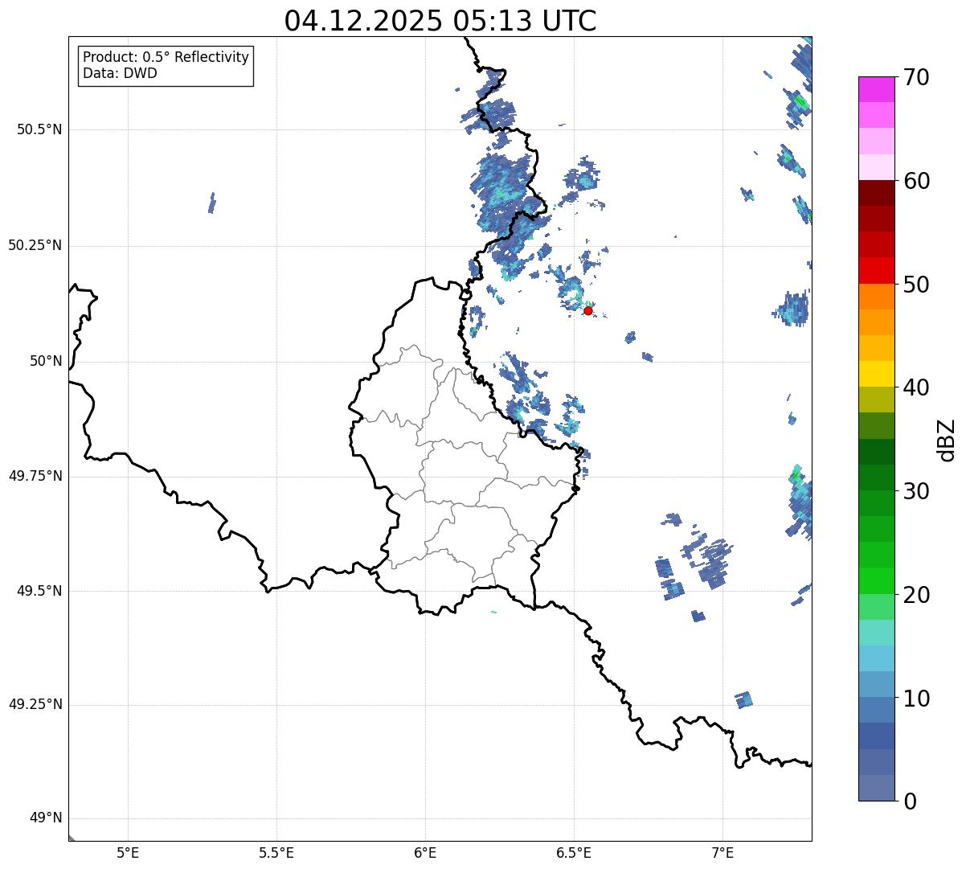This screenshot has width=966, height=869.
Task: Click the "Data: DWD" text
Action: click(x=120, y=74)
